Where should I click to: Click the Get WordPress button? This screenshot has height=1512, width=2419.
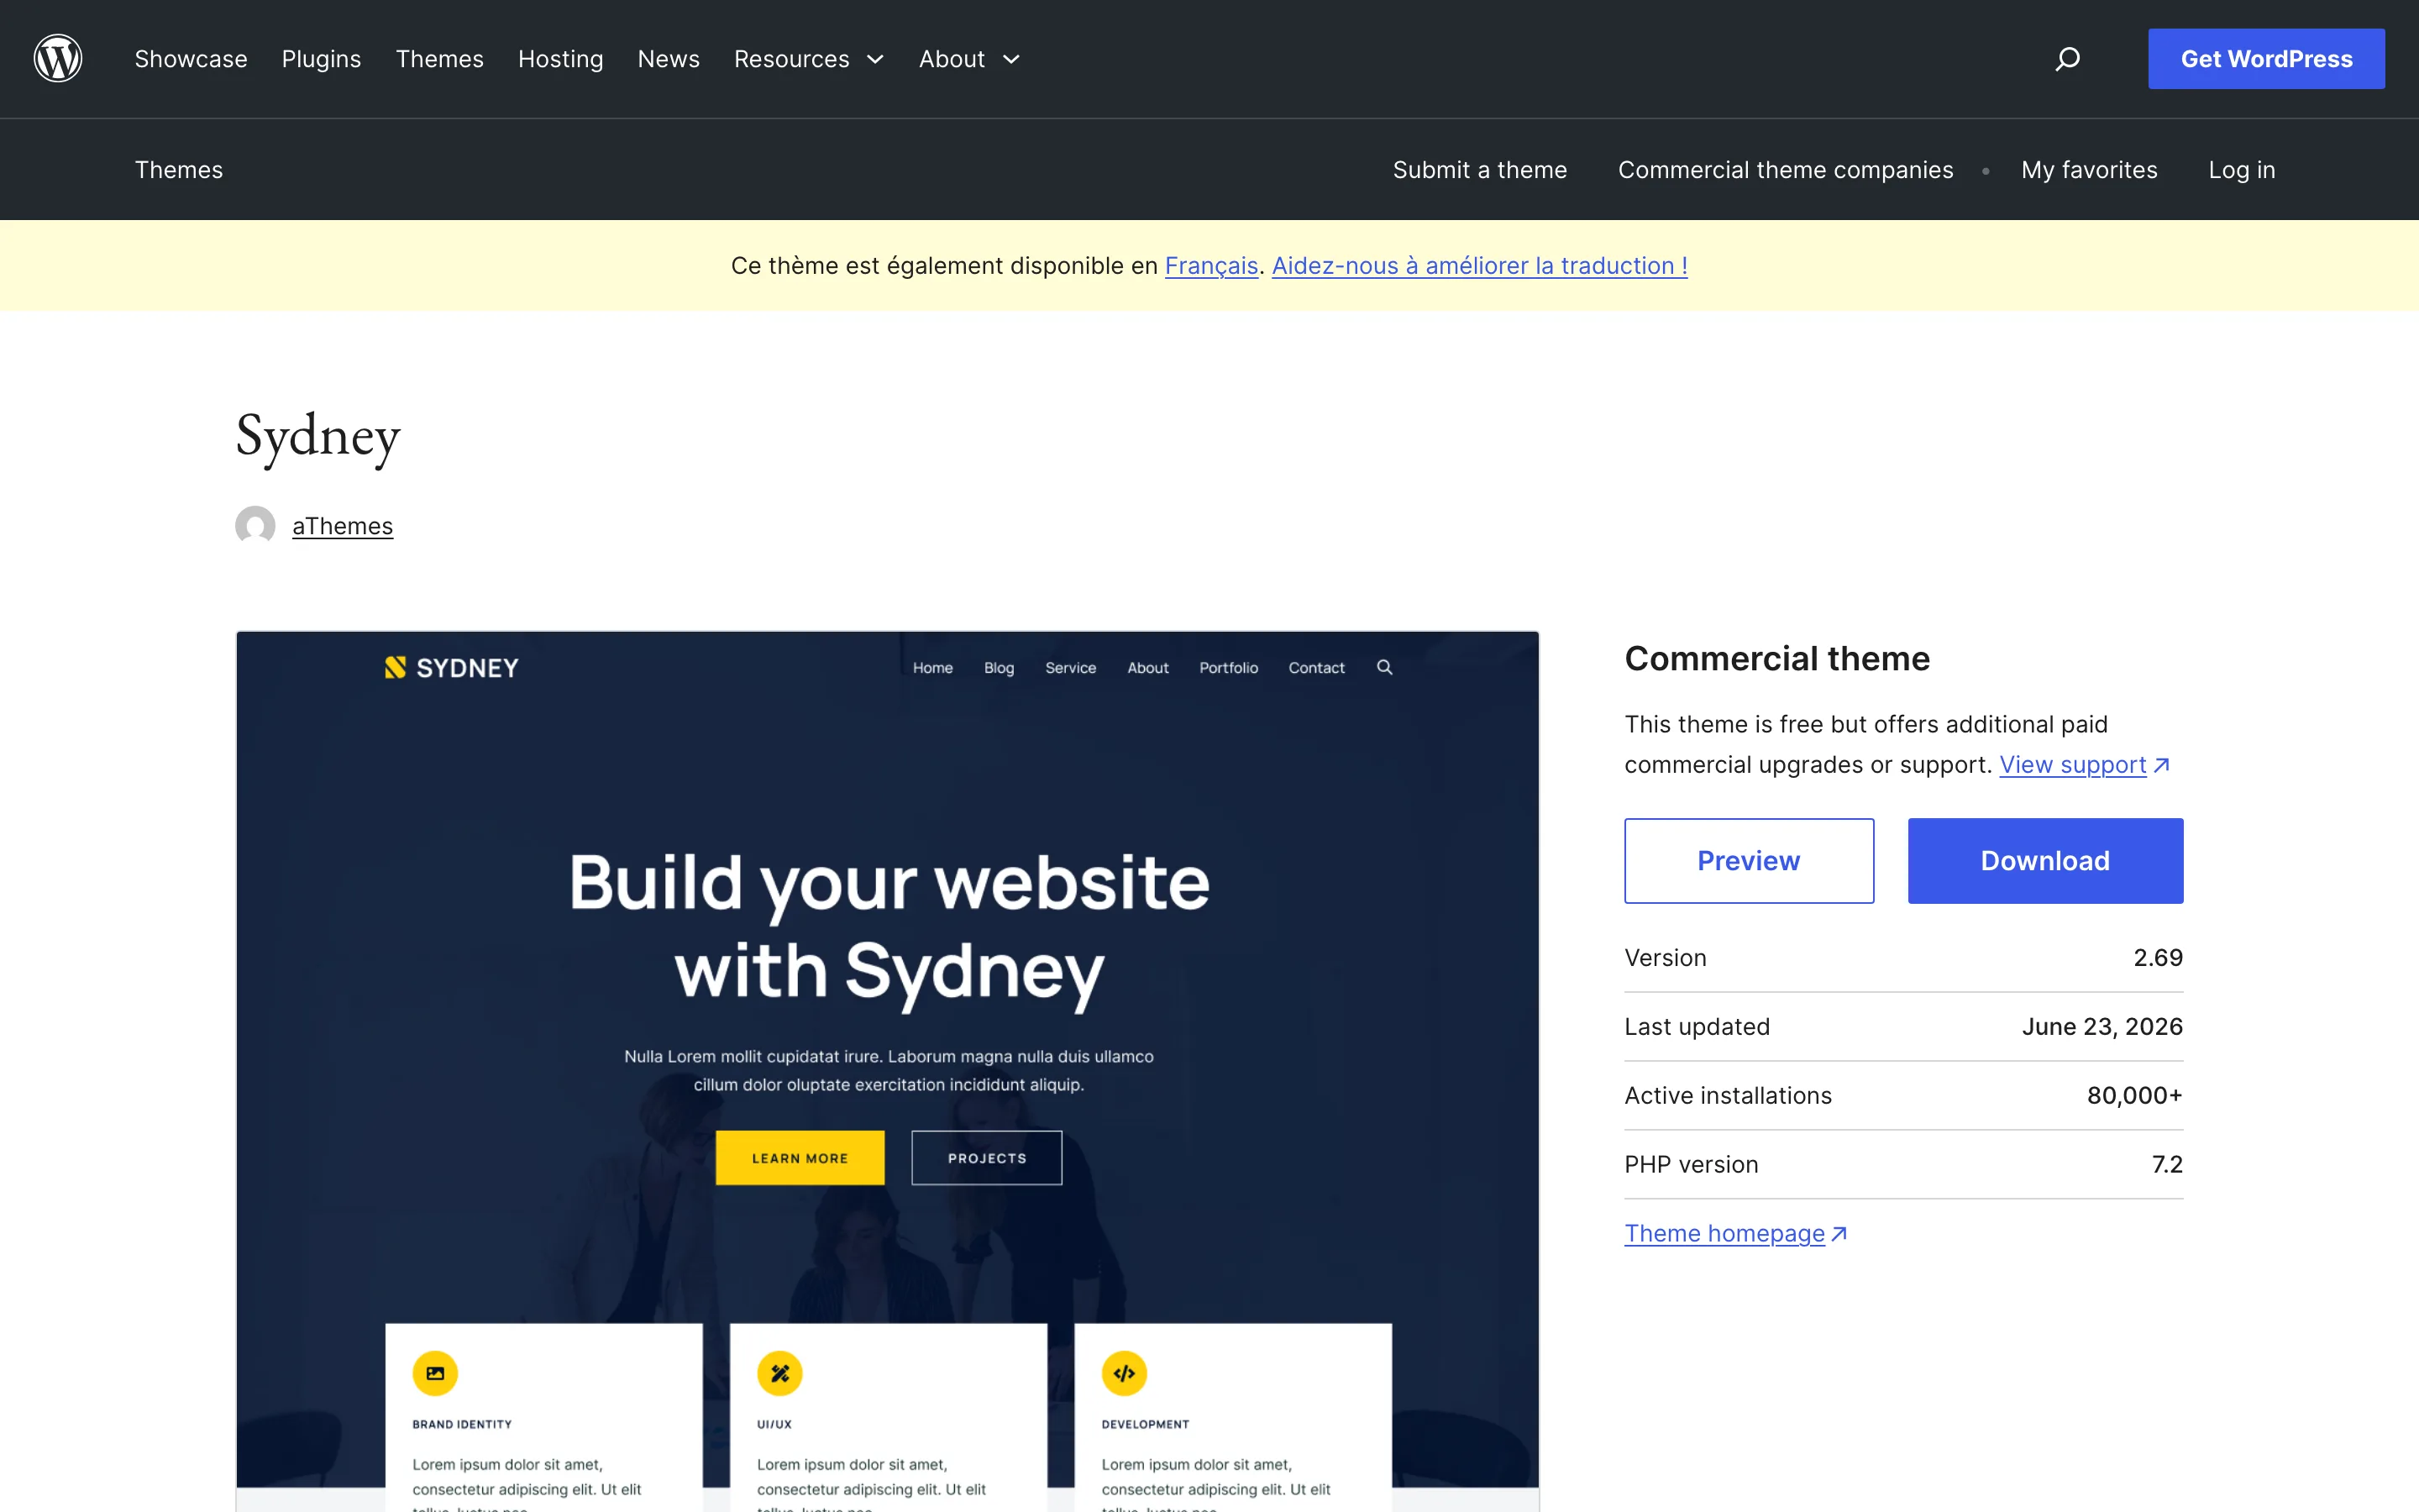coord(2266,59)
